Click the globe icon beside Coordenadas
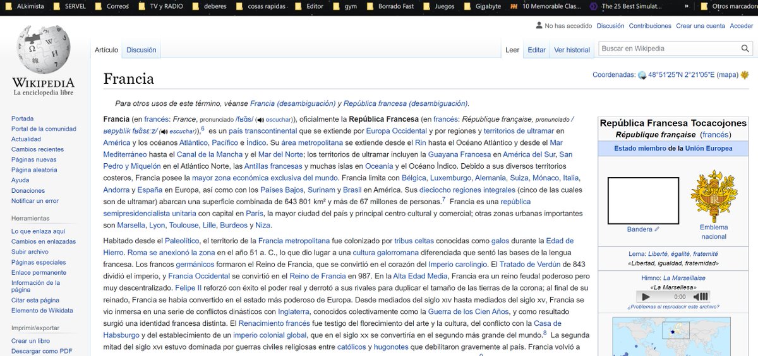 (x=642, y=75)
